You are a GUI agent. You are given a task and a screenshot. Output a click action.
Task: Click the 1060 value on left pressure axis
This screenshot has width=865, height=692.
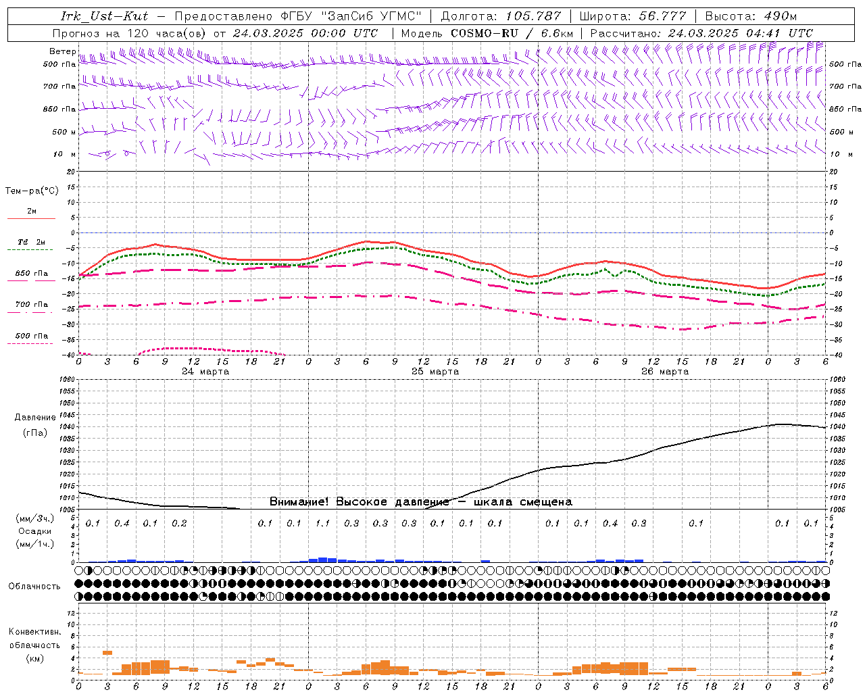[x=68, y=380]
